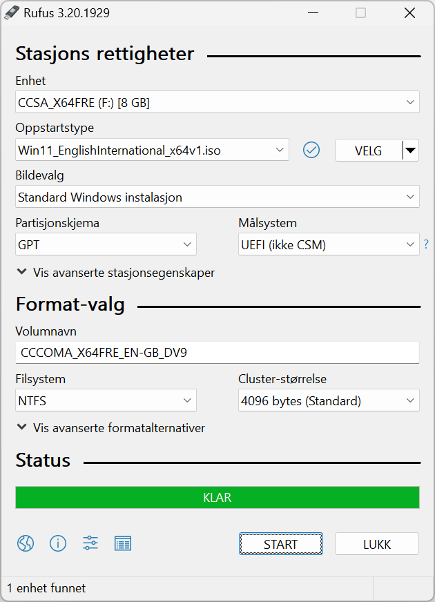Image resolution: width=435 pixels, height=602 pixels.
Task: Click the About info icon
Action: (58, 543)
